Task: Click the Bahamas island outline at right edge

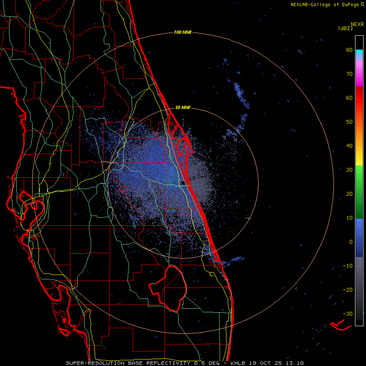Action: (x=341, y=325)
